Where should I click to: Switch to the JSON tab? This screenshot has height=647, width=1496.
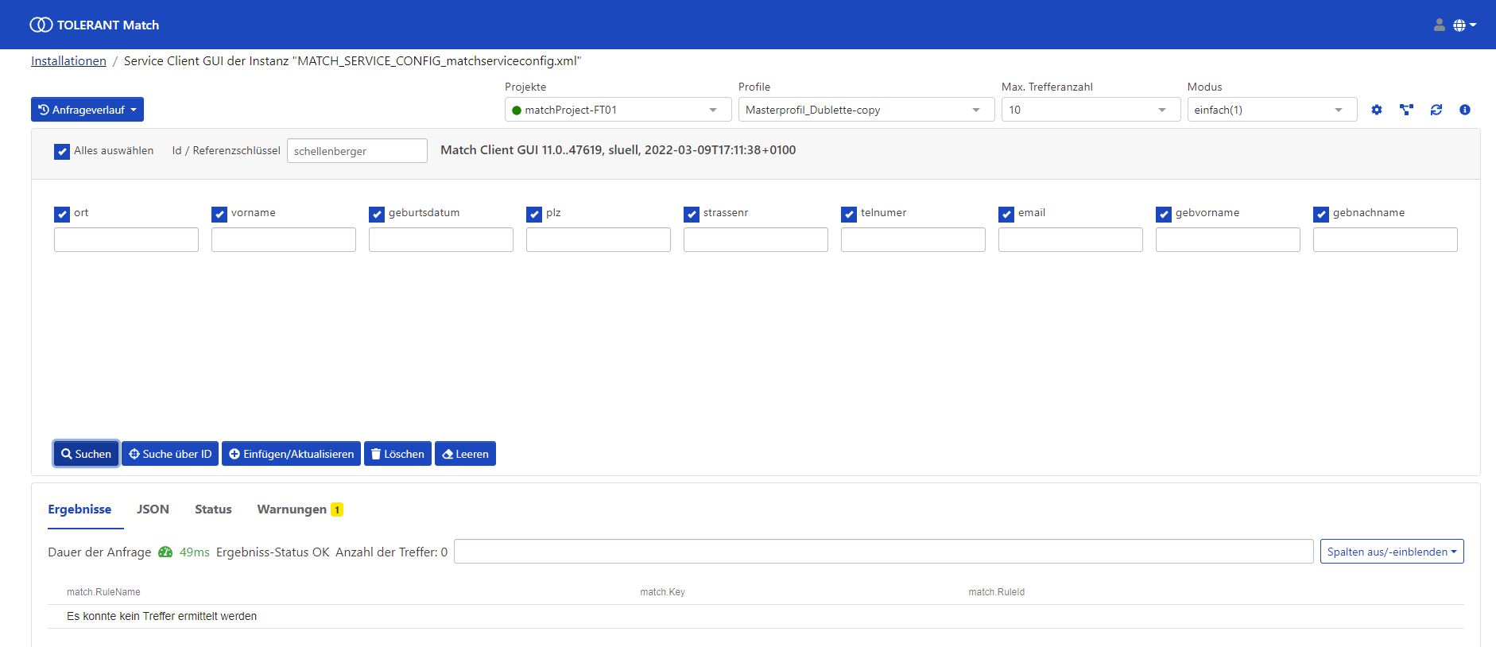(153, 509)
